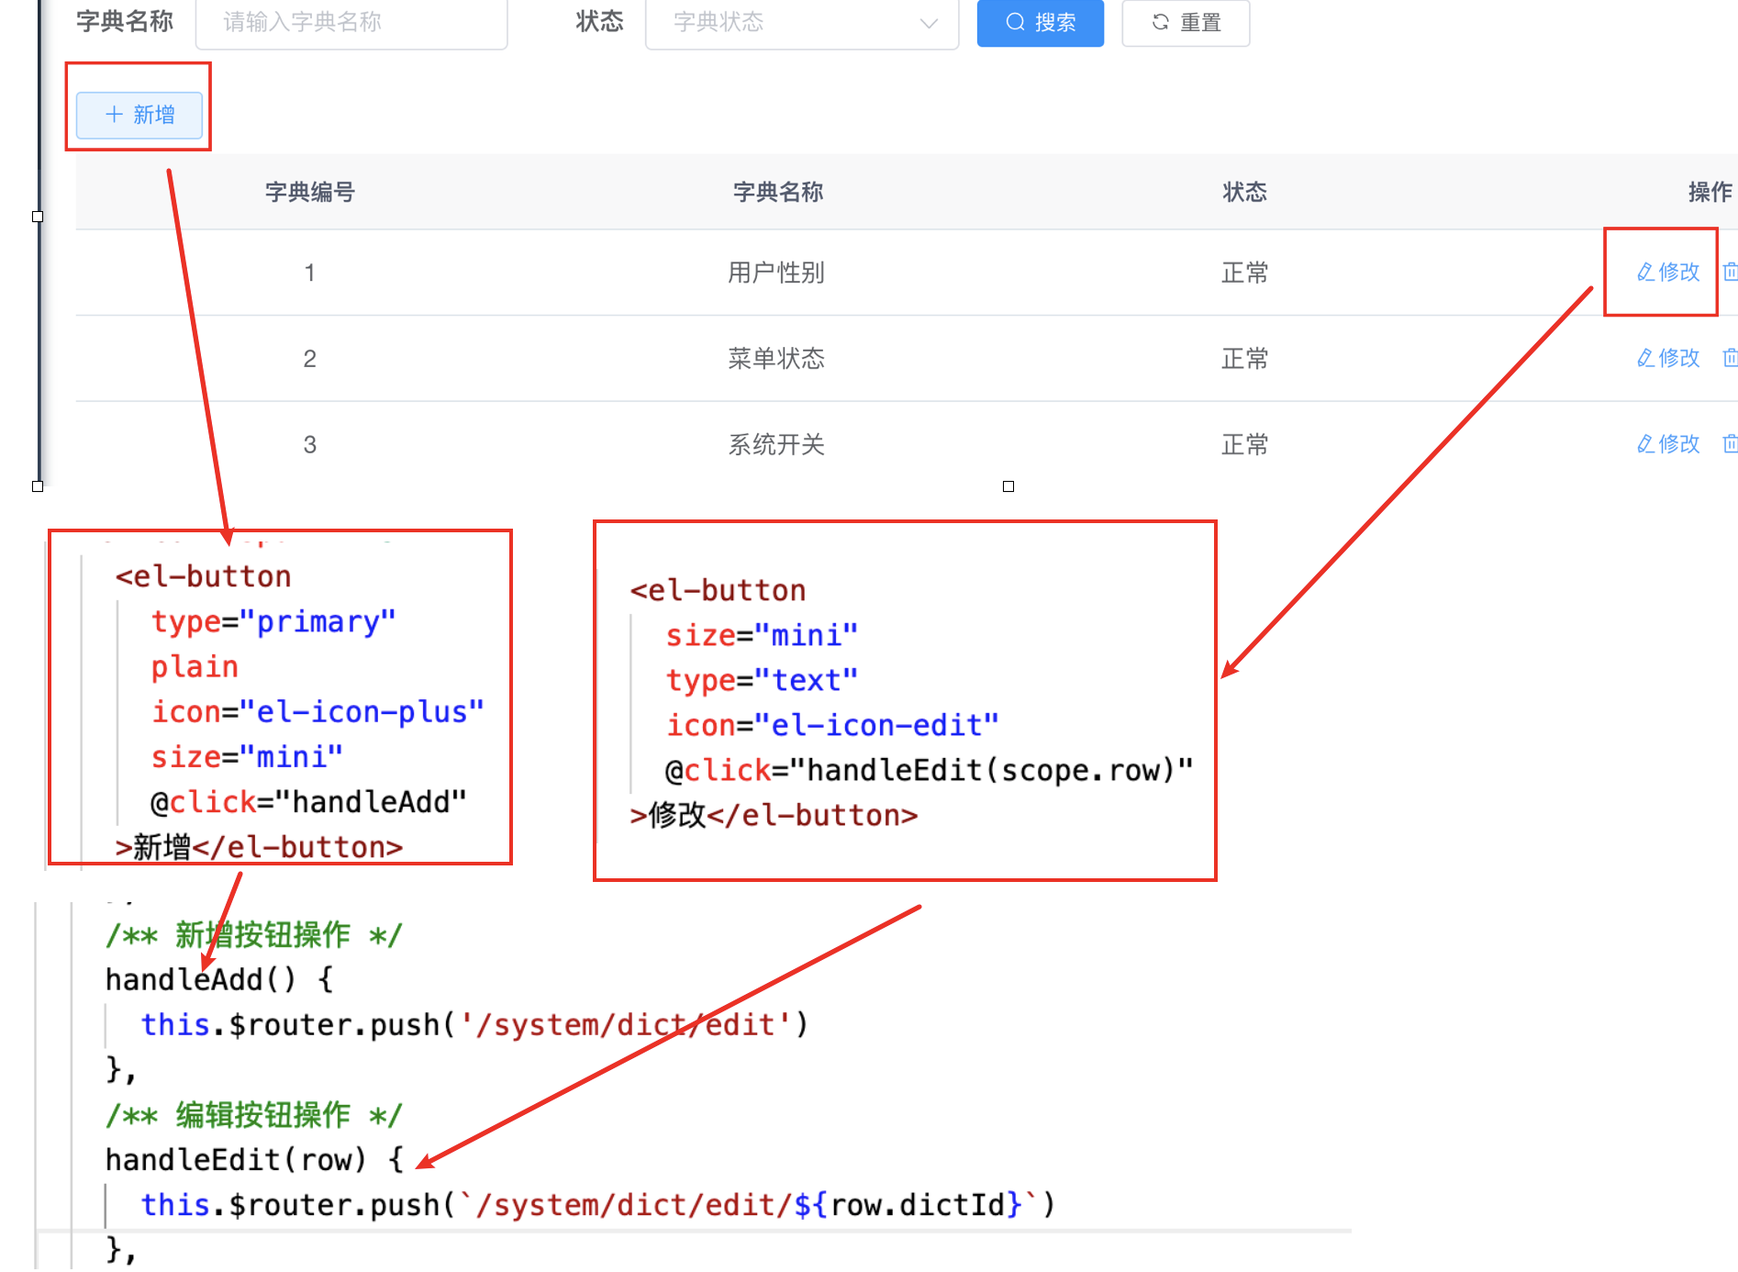
Task: Click the 重置 reset button
Action: [1186, 22]
